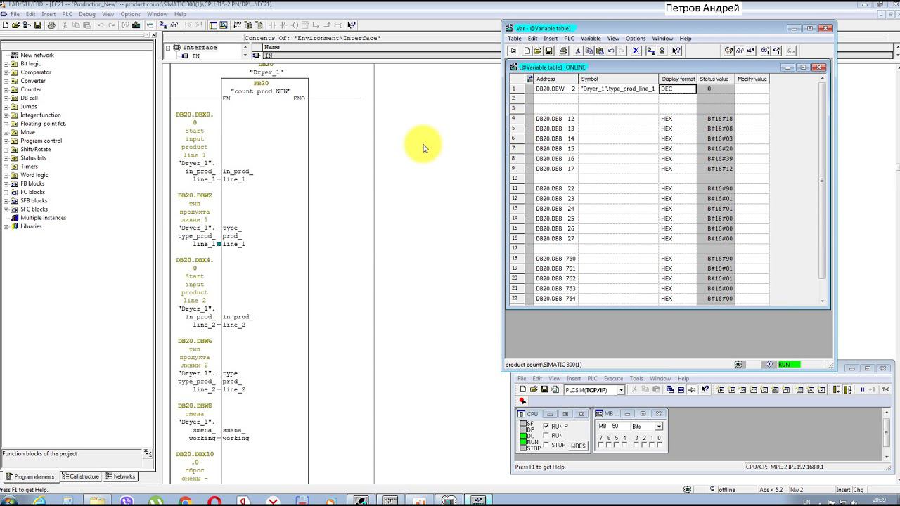Click DEC display format cell in row 1

tap(678, 89)
